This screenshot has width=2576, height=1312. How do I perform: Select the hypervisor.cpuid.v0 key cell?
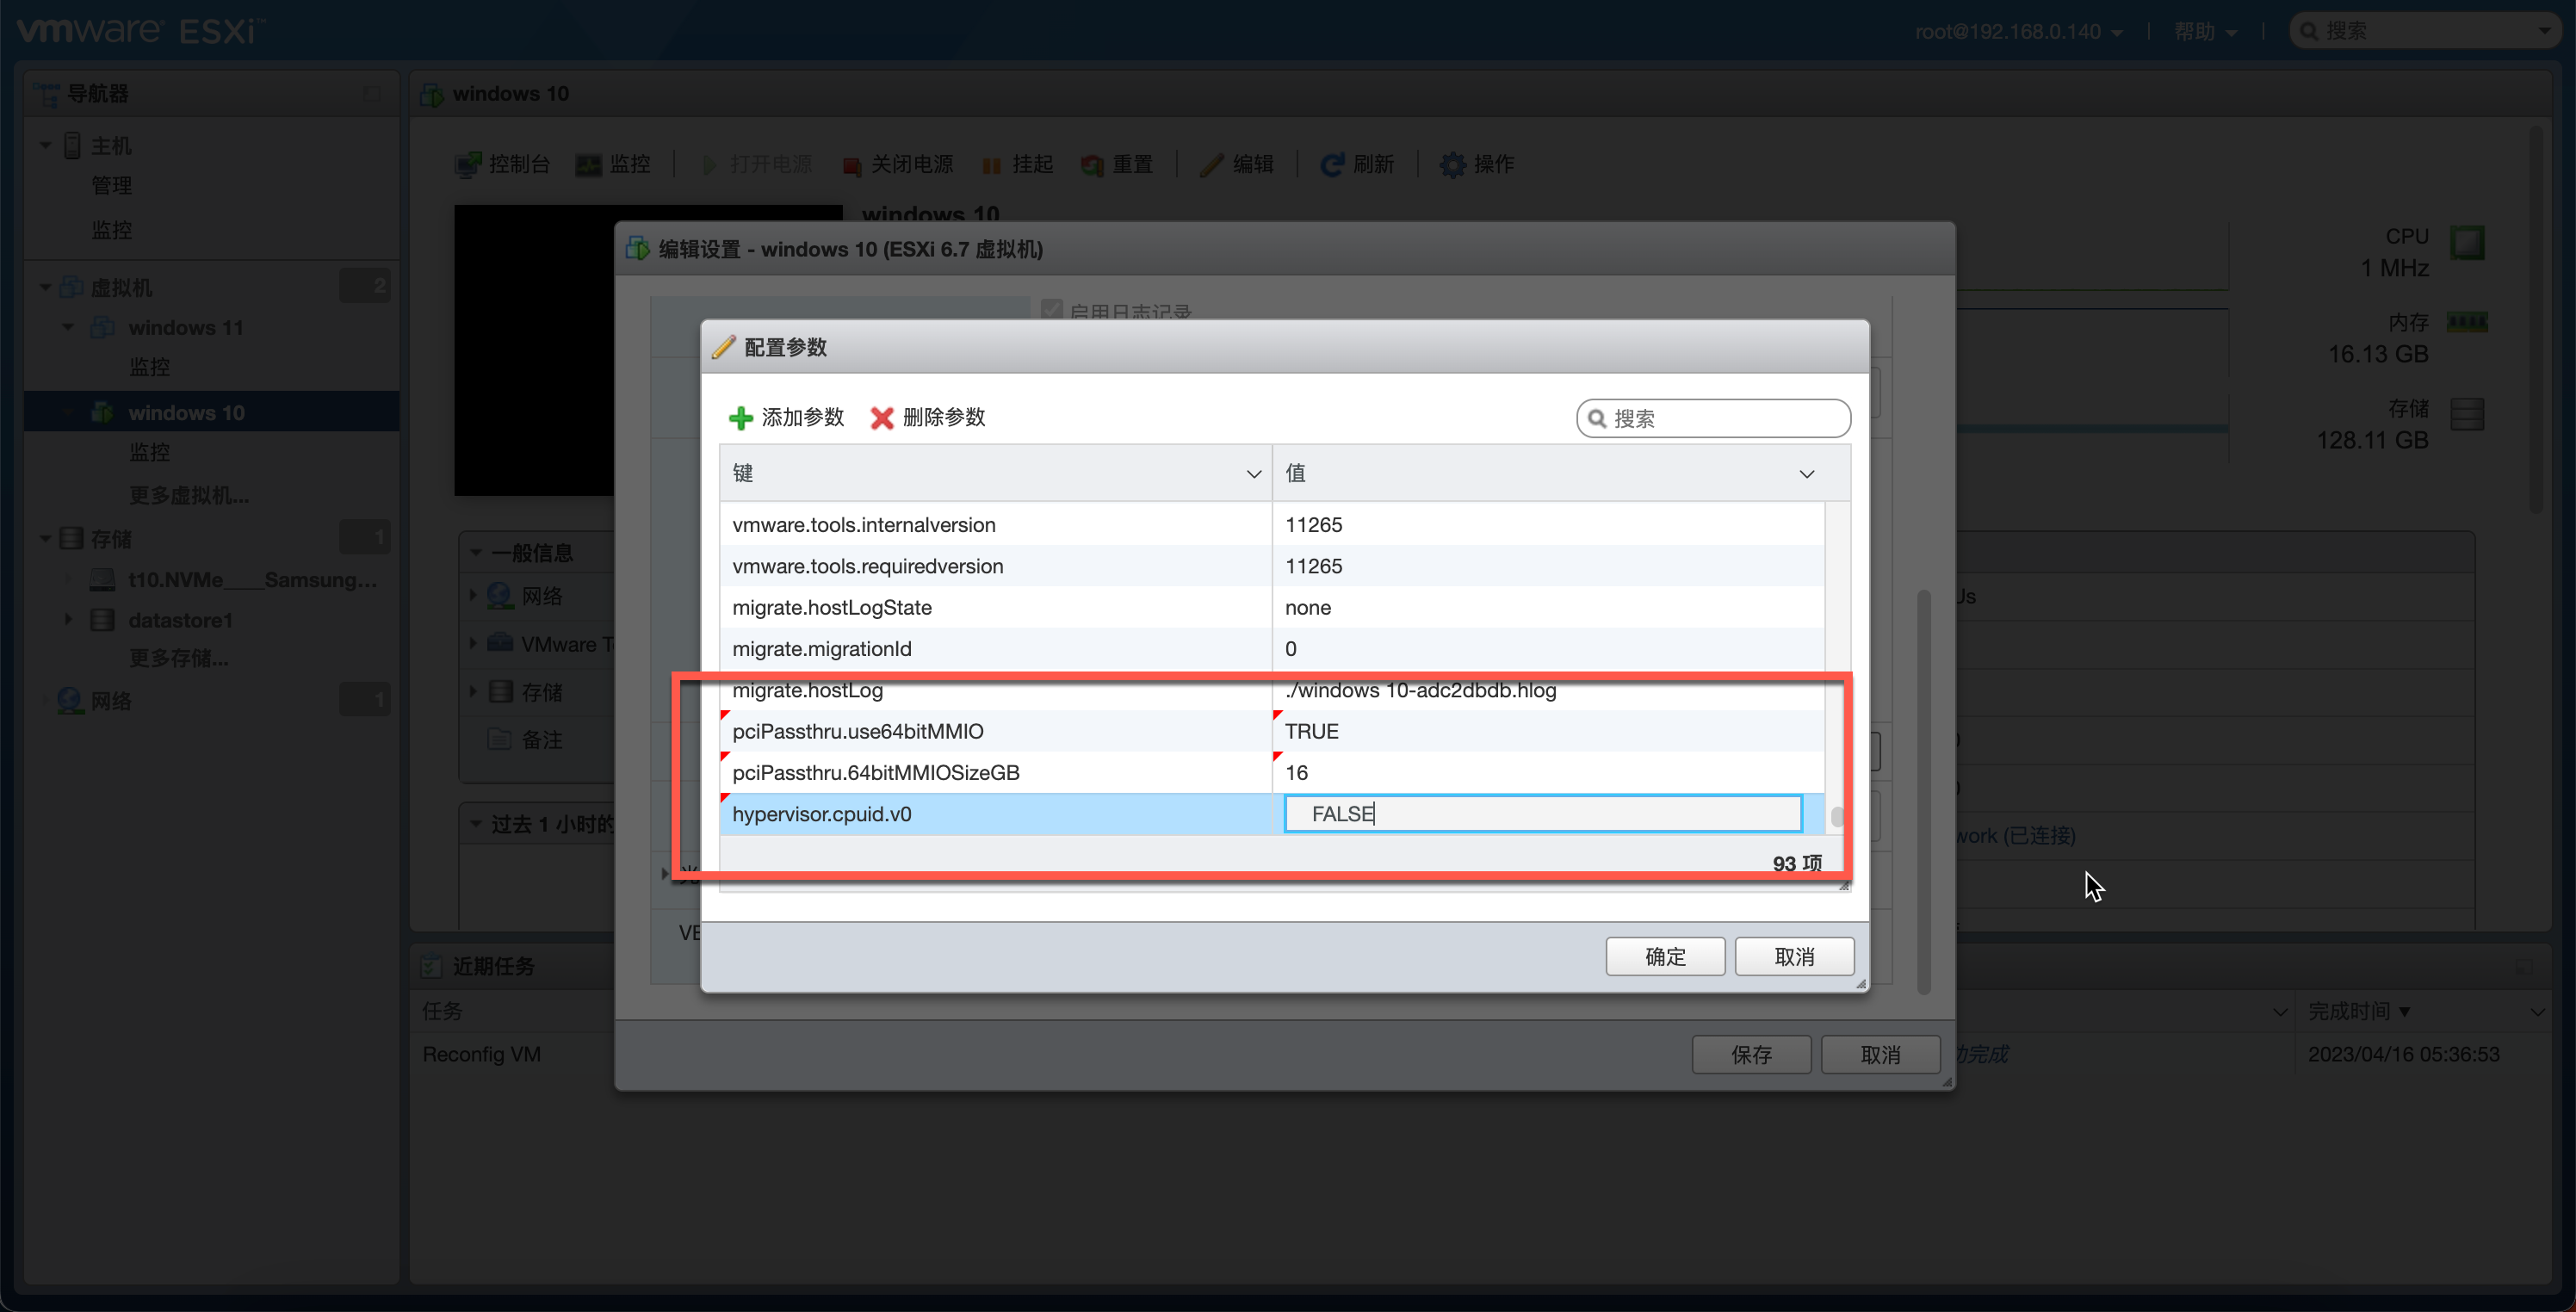(995, 814)
